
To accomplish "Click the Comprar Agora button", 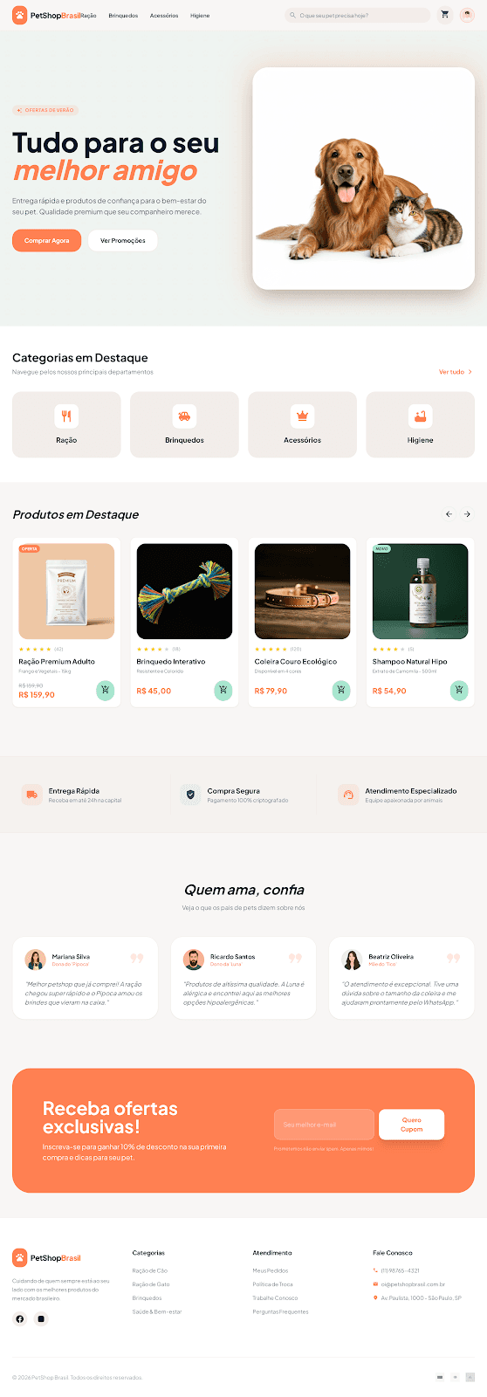I will 47,240.
